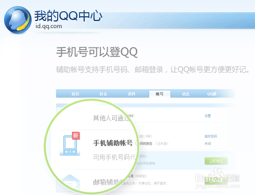Click the 关闭 link
Viewport: 255px width, 195px height.
point(208,143)
